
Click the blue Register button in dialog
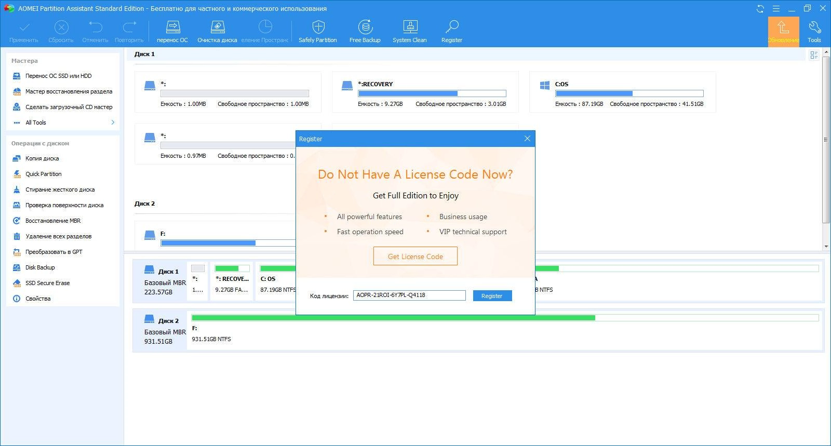coord(492,296)
